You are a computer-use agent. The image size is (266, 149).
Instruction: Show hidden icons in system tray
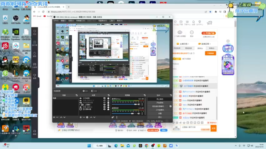tap(236, 146)
